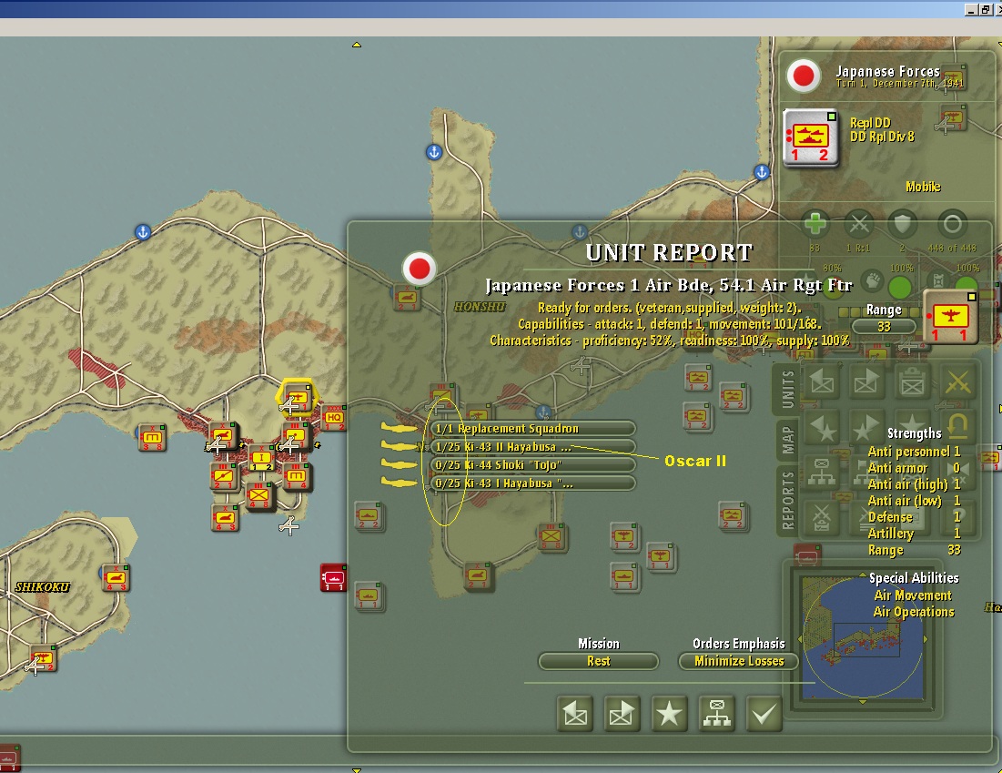Click plane silhouette beside Replacement Squadron
The height and width of the screenshot is (773, 1002).
point(400,428)
